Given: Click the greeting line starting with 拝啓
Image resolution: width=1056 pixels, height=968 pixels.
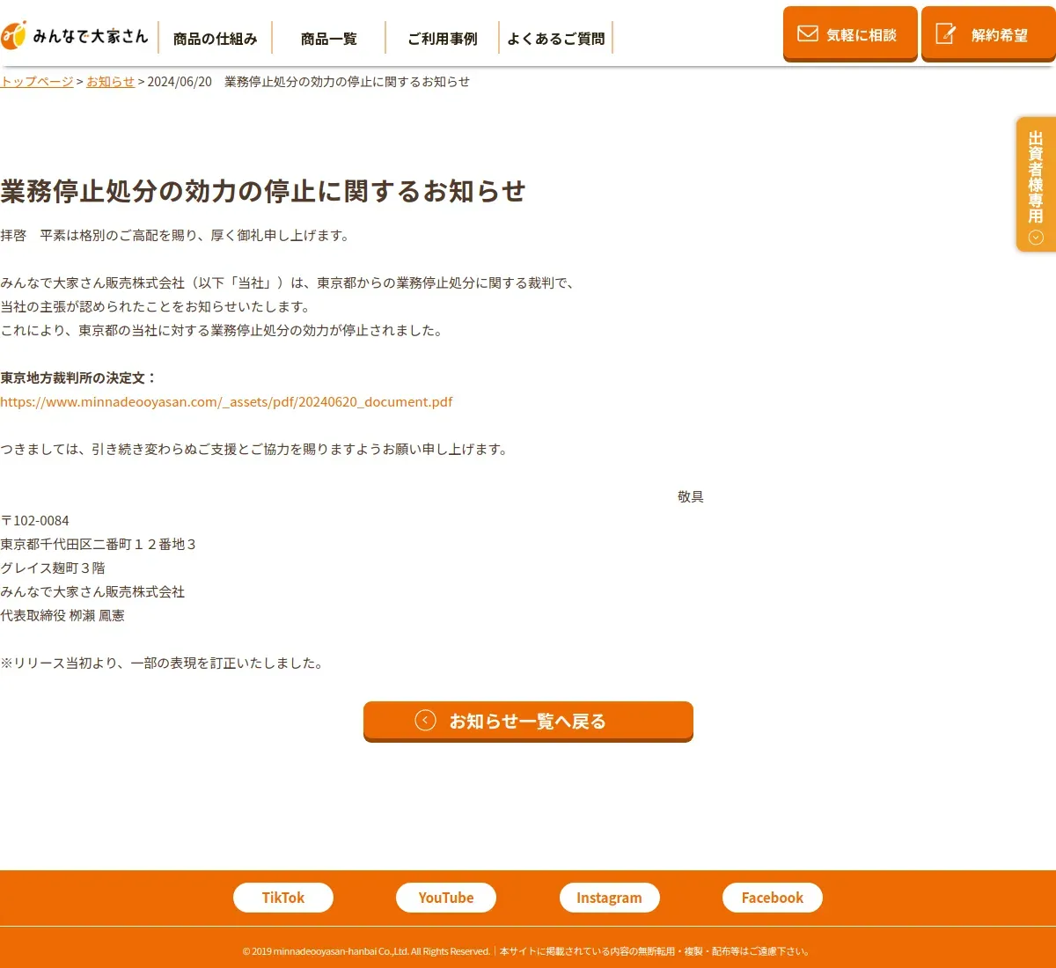Looking at the screenshot, I should [176, 235].
